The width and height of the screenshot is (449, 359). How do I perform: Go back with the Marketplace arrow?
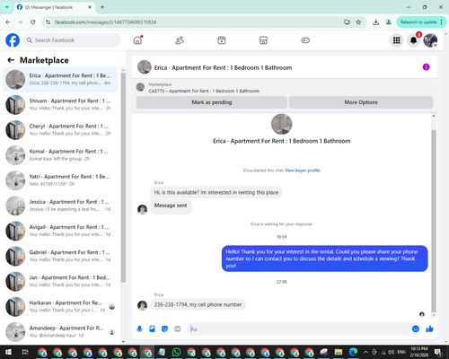[11, 60]
